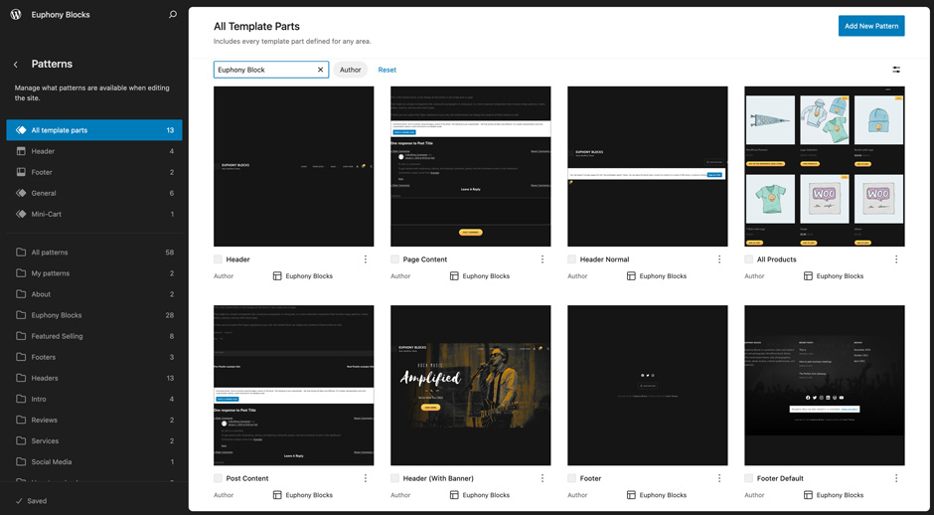
Task: Select Mini-Cart template part category
Action: click(46, 214)
